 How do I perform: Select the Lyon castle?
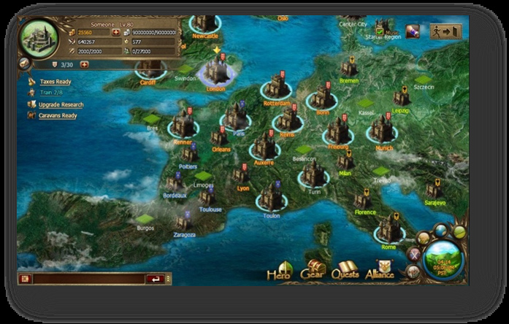tap(240, 175)
